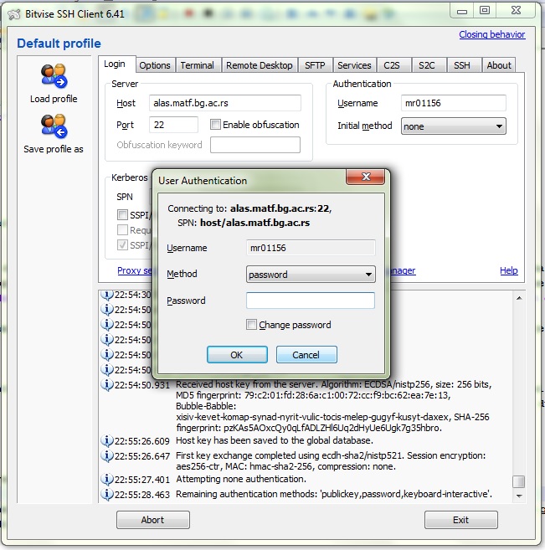Click the dialog's Username field mr01156
The width and height of the screenshot is (545, 550).
[311, 248]
